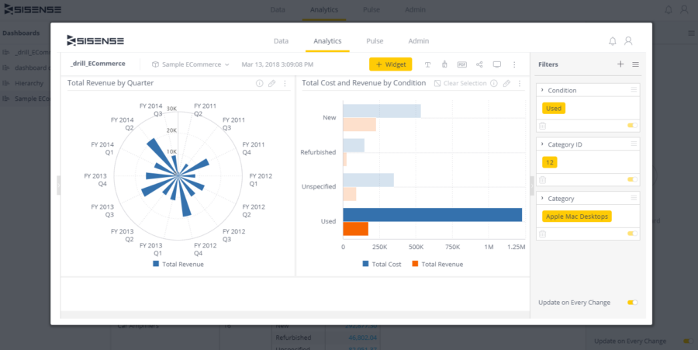Toggle Update on Every Change in the modal
The width and height of the screenshot is (698, 350).
(633, 303)
